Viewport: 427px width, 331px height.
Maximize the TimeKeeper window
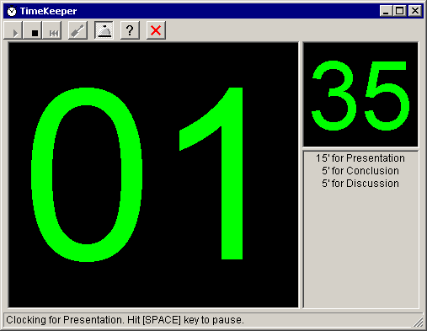pos(399,11)
